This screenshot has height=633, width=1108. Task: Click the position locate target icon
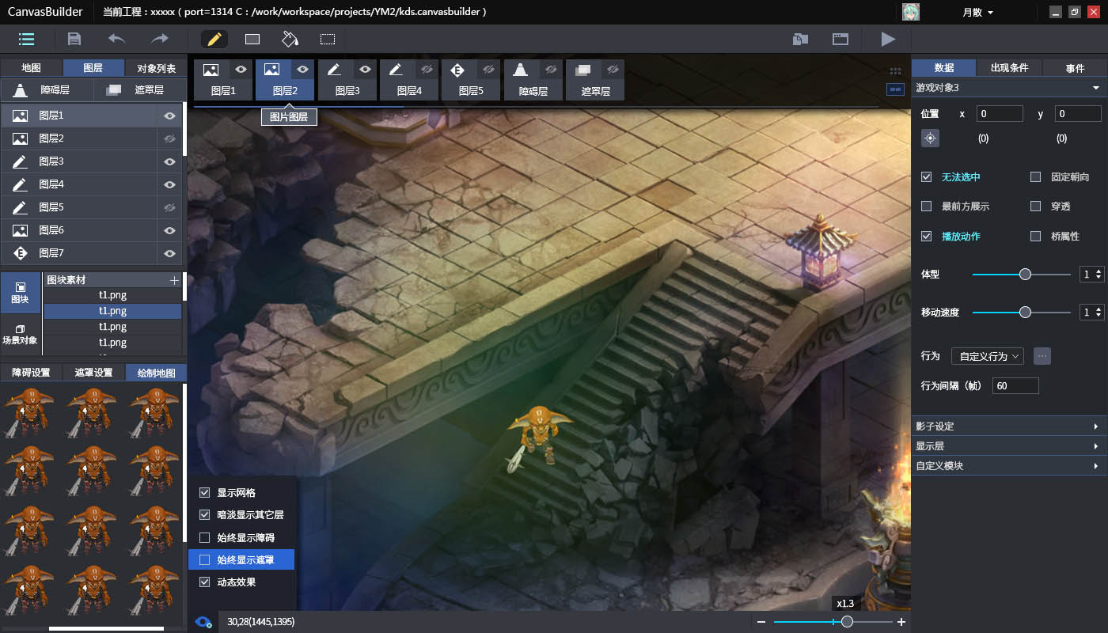coord(930,138)
